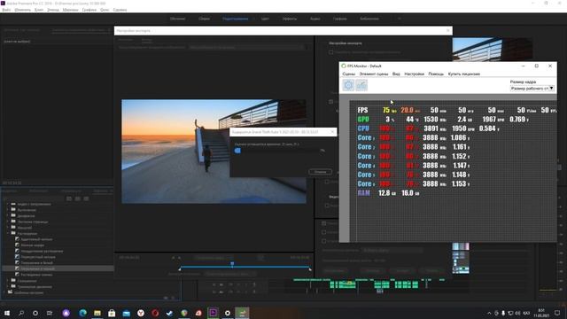Expand the Диафрагма effects folder
Image resolution: width=567 pixels, height=319 pixels.
(8, 216)
